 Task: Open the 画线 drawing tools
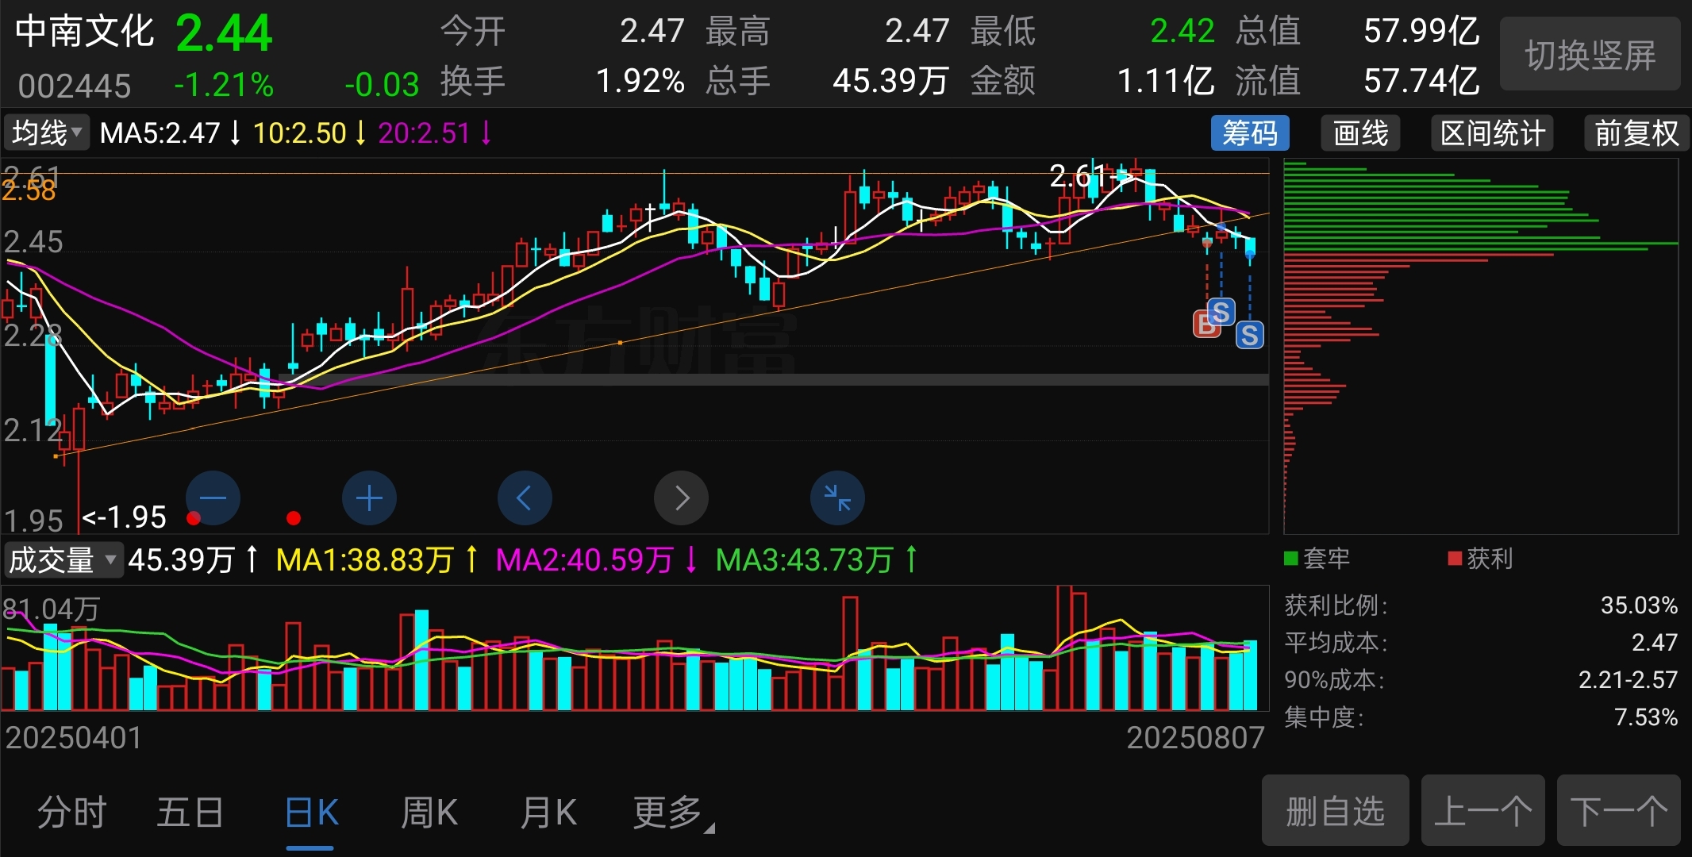point(1360,133)
